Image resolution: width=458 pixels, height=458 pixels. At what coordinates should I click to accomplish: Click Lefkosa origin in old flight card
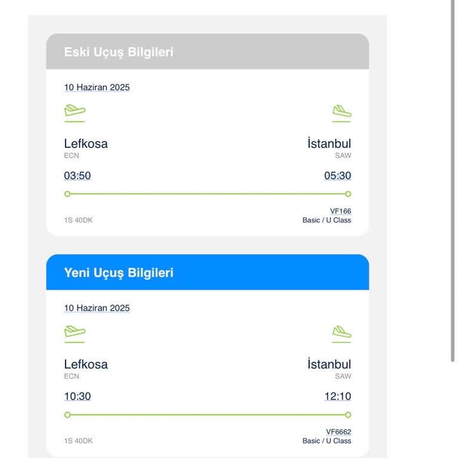(x=86, y=144)
